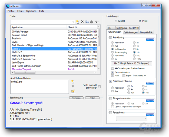Click the horizontal scrollbar right arrow
This screenshot has height=137, width=169.
[x=95, y=72]
